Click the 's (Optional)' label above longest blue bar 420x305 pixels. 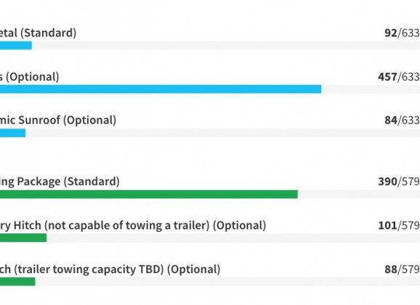30,77
